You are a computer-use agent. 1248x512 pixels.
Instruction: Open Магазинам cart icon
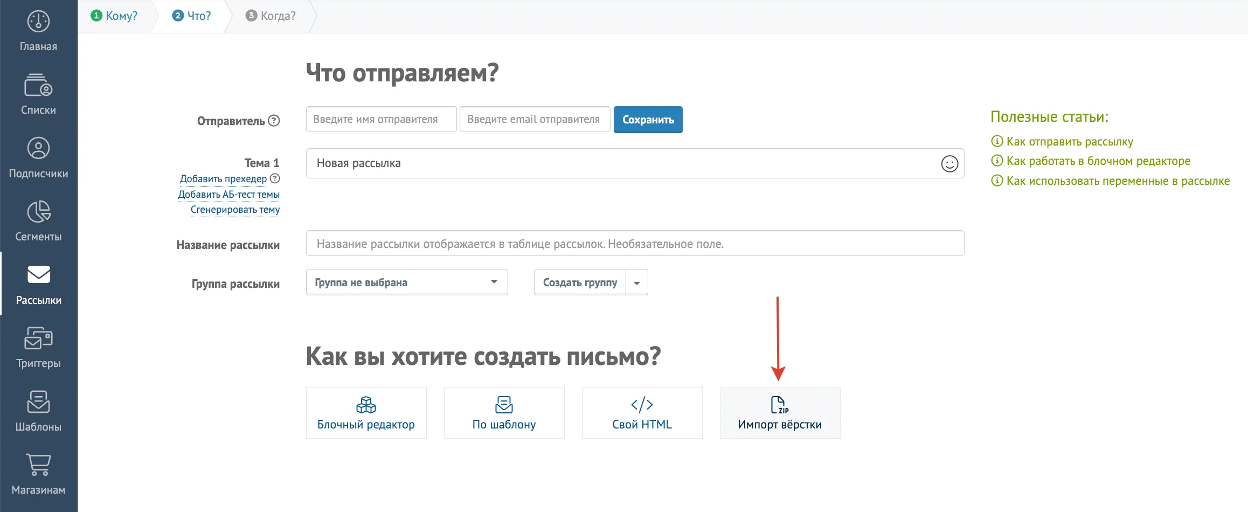(38, 465)
